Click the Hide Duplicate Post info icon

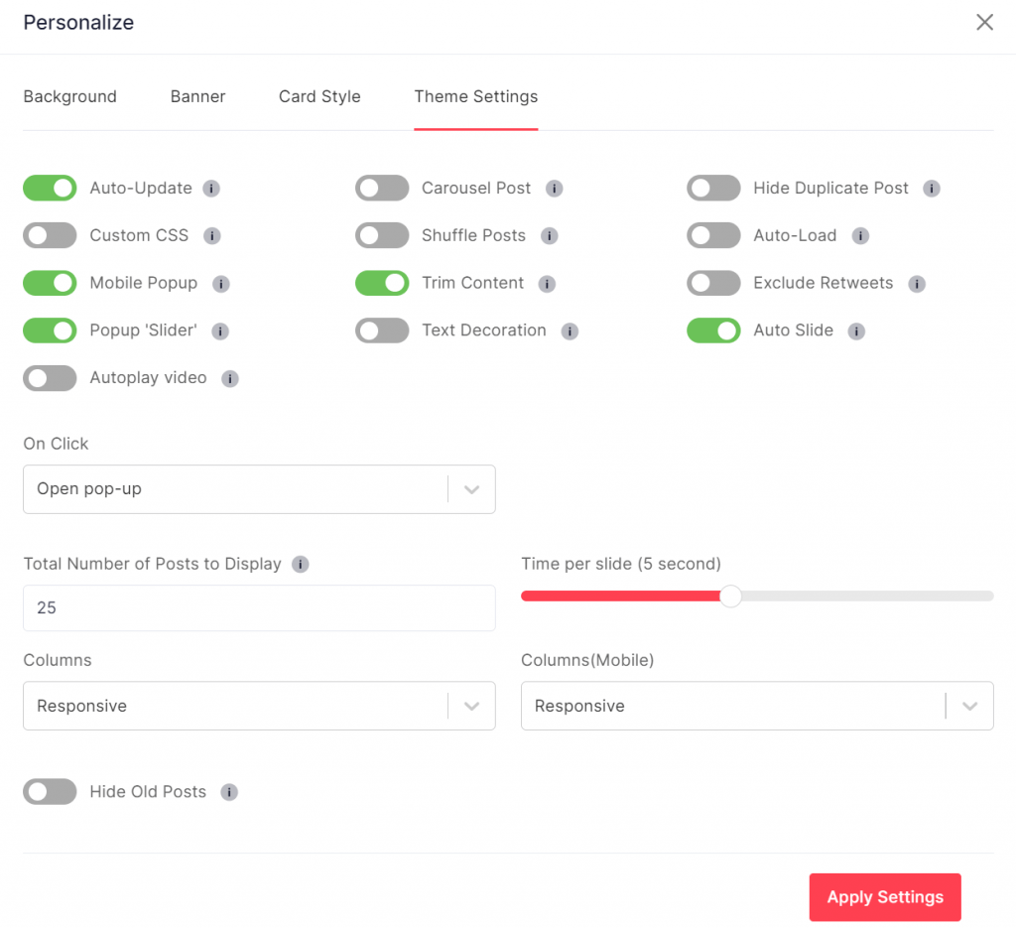click(x=930, y=188)
